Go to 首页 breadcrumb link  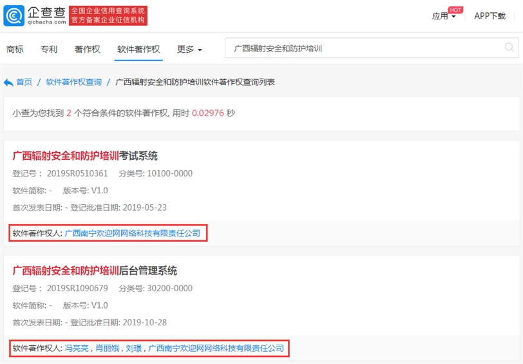click(x=24, y=82)
